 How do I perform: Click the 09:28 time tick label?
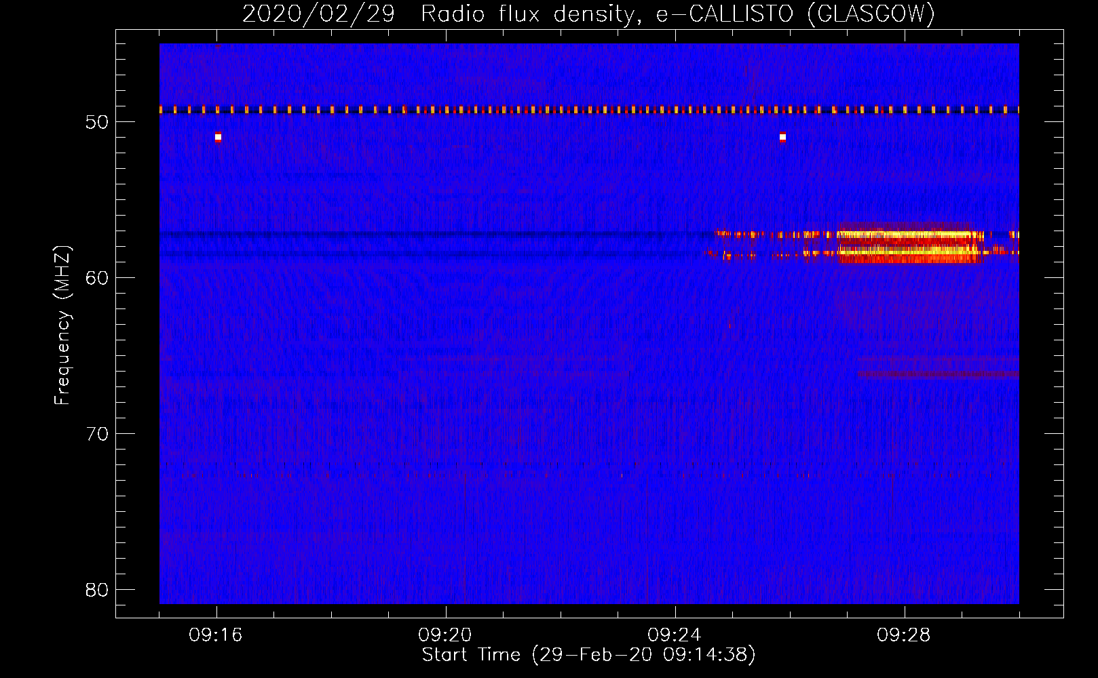pyautogui.click(x=904, y=635)
